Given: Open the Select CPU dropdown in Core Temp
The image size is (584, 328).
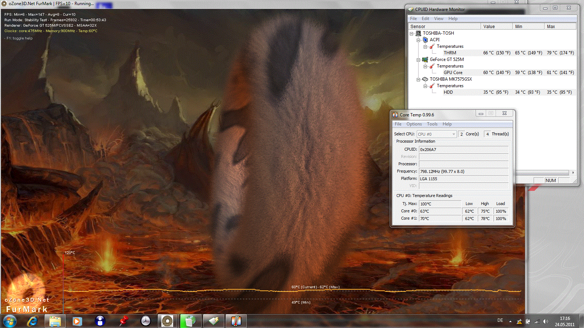Looking at the screenshot, I should point(437,134).
